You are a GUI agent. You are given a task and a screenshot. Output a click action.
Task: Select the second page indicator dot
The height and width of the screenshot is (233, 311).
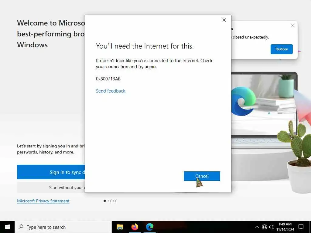109,201
